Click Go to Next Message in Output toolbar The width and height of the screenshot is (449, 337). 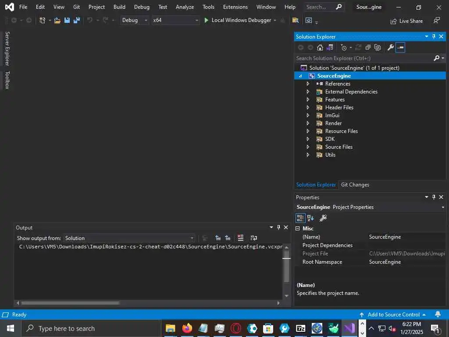(228, 238)
